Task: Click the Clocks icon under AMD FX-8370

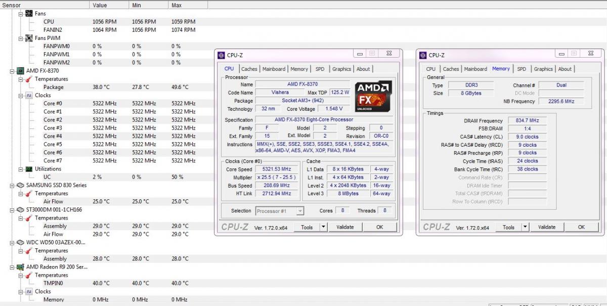Action: coord(29,95)
